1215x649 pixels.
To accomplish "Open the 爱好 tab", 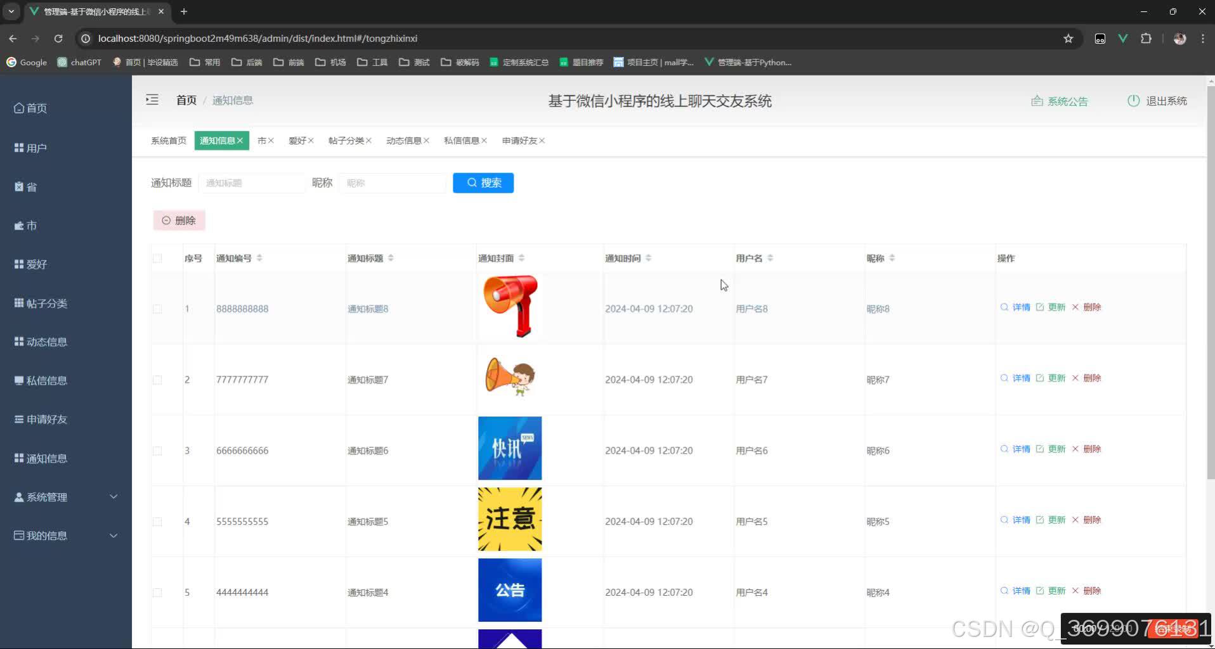I will tap(297, 140).
